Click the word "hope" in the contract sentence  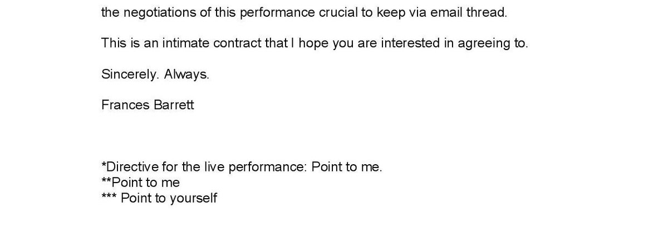[x=314, y=43]
